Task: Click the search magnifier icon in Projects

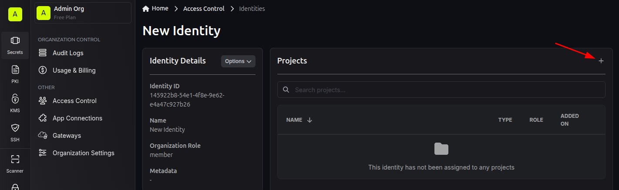Action: pyautogui.click(x=286, y=90)
